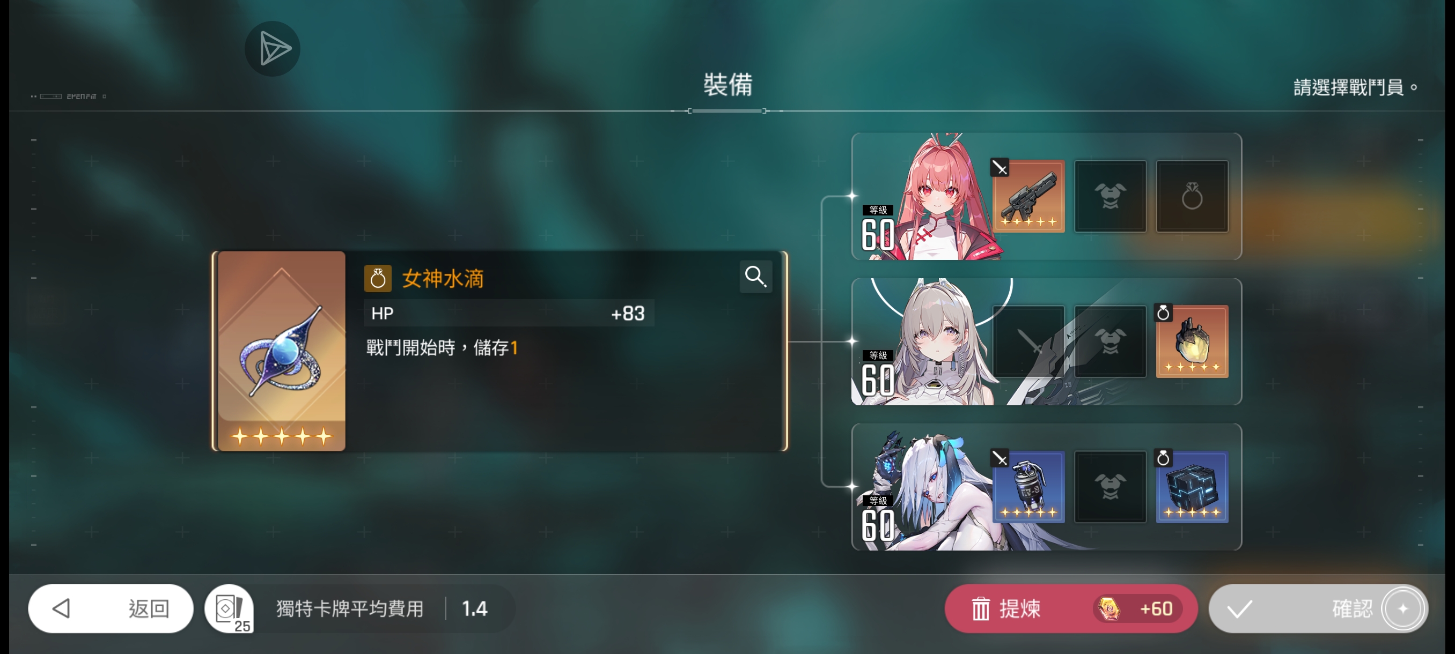Select the white-haired character's blue cube accessory
Screen dimensions: 1455x654
pos(1192,486)
